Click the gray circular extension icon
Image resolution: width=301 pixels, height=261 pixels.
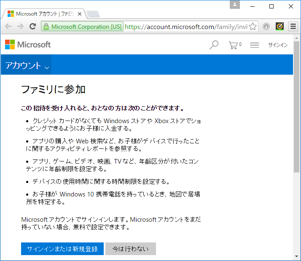coord(266,26)
